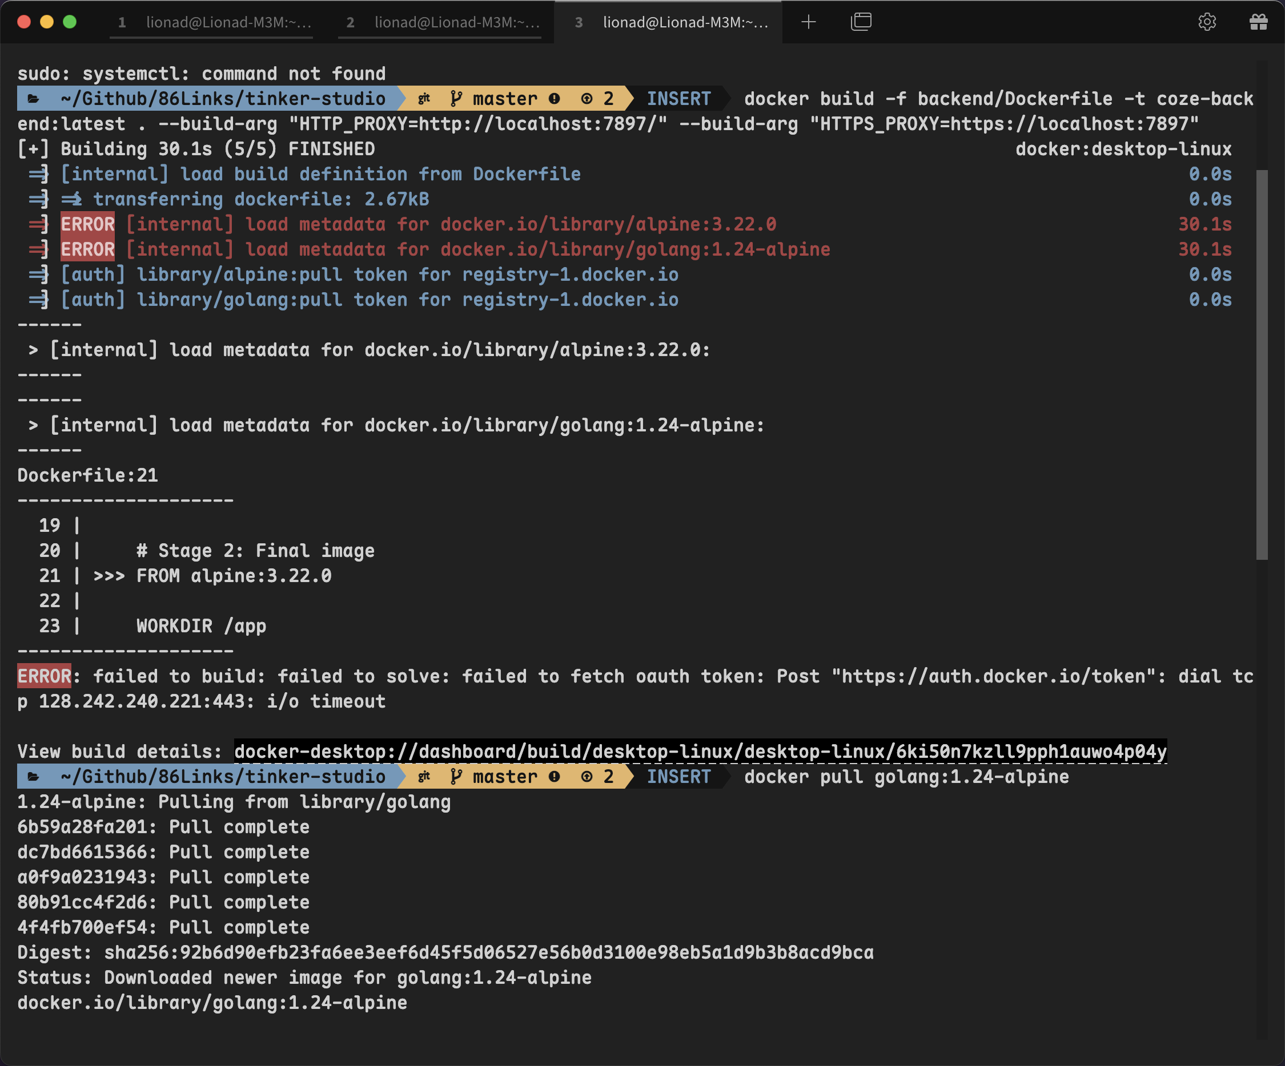Click the green fullscreen window button
This screenshot has height=1066, width=1285.
(70, 22)
